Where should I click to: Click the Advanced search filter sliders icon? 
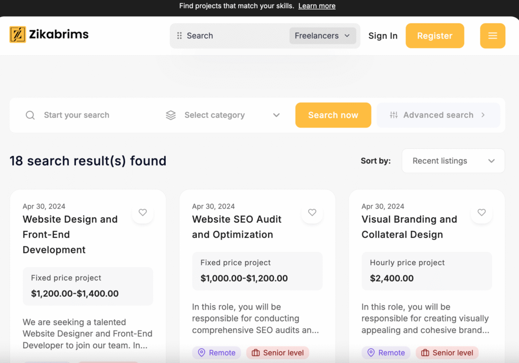[x=394, y=115]
